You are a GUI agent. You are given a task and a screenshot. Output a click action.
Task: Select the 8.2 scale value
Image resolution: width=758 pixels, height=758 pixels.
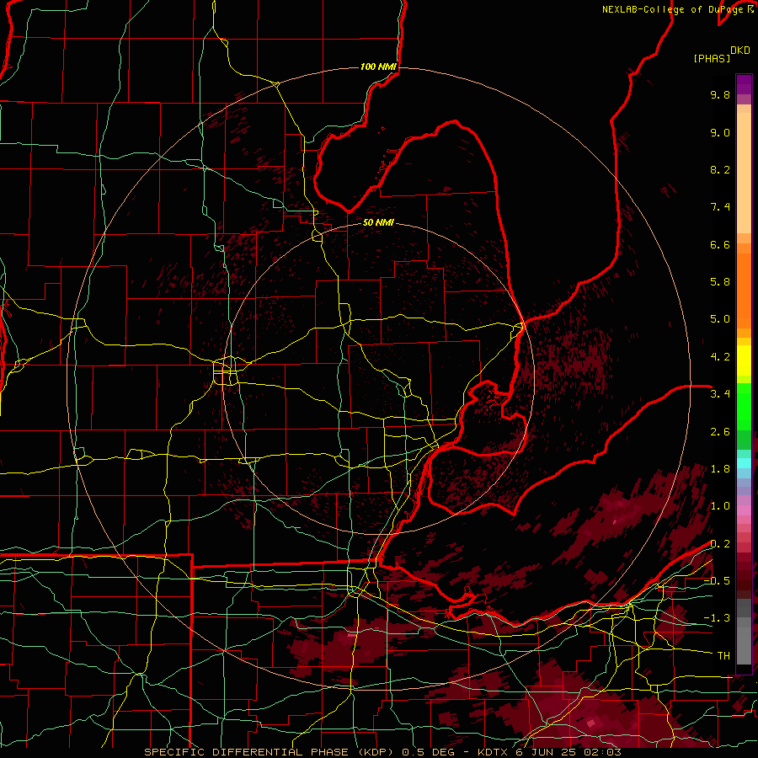[720, 169]
